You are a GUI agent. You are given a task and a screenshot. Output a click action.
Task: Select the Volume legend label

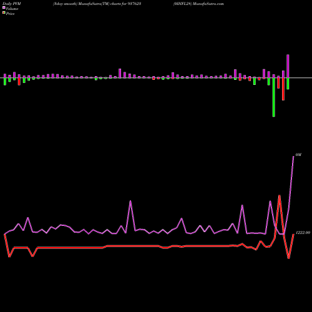coord(12,9)
